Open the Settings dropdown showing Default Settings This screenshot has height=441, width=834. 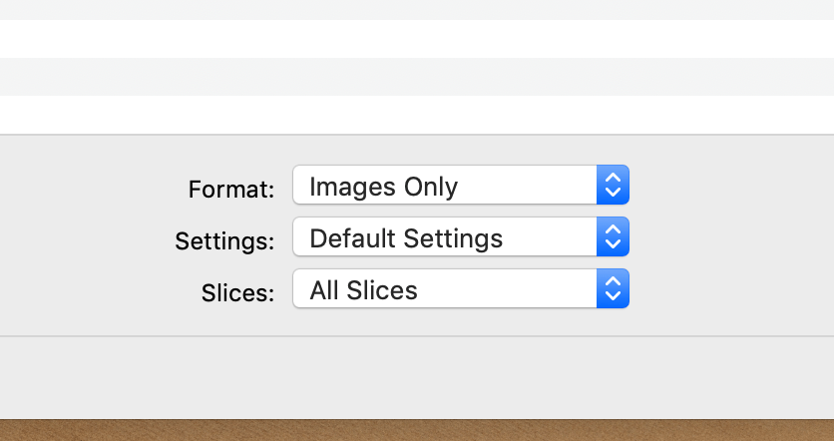[x=444, y=238]
